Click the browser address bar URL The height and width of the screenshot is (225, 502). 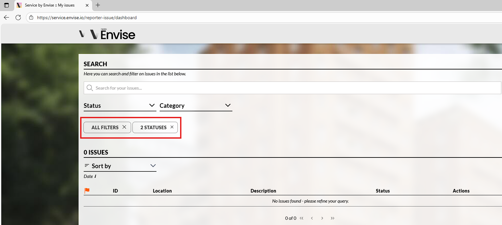87,18
